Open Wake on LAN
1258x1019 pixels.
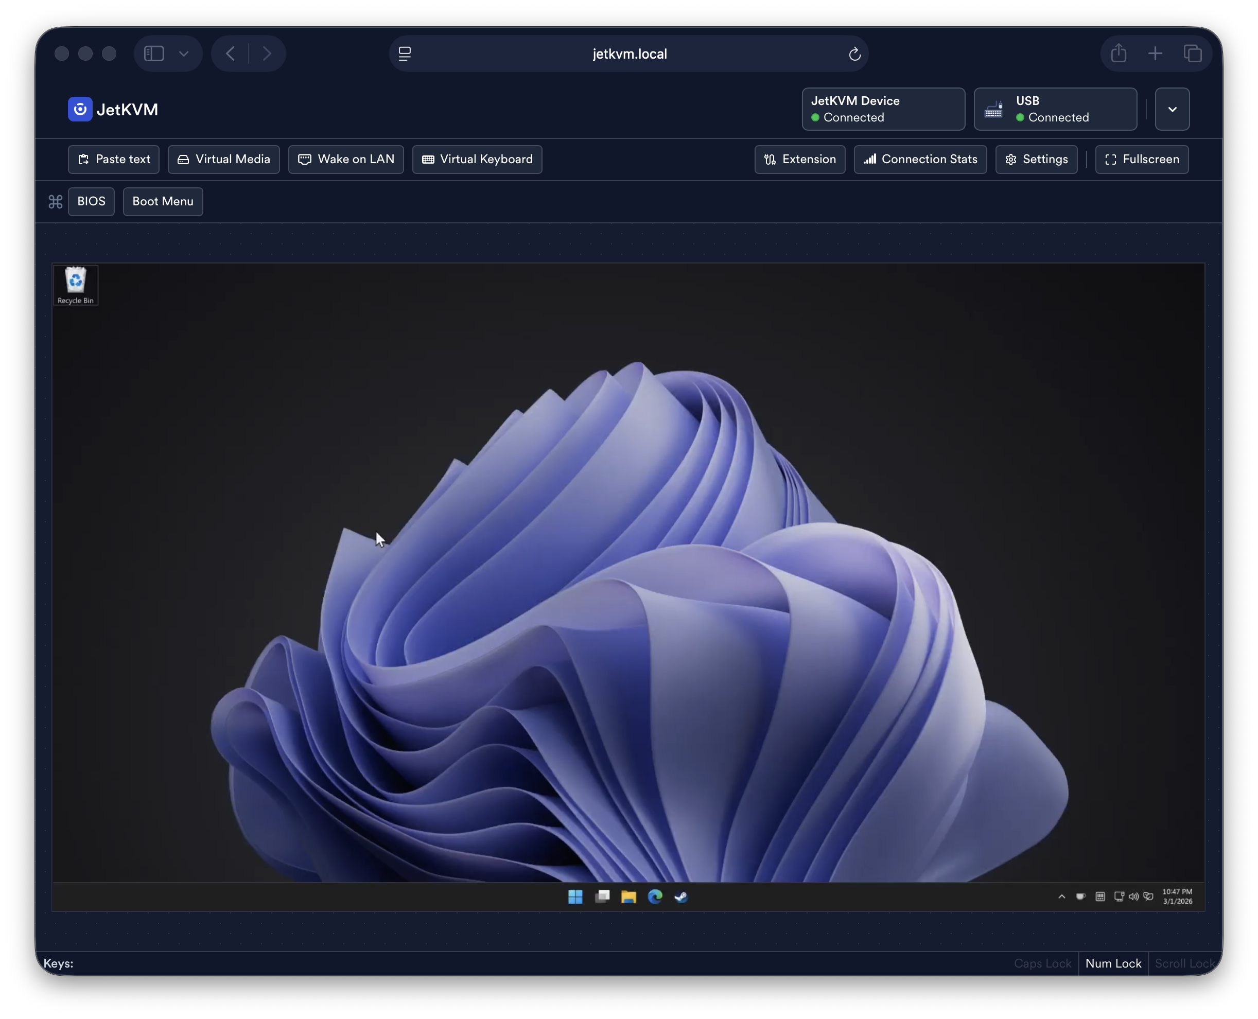click(x=346, y=160)
